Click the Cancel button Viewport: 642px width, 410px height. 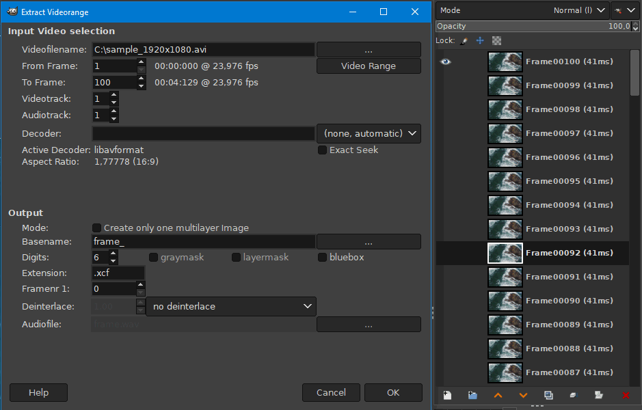(331, 393)
